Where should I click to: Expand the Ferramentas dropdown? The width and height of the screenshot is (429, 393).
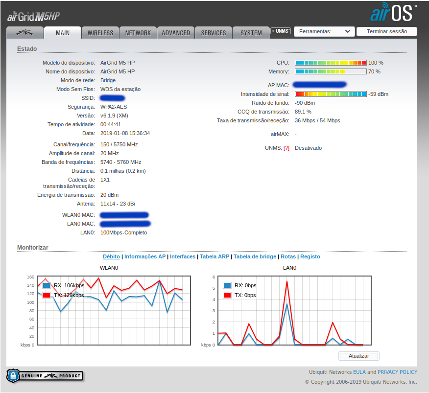pos(324,31)
